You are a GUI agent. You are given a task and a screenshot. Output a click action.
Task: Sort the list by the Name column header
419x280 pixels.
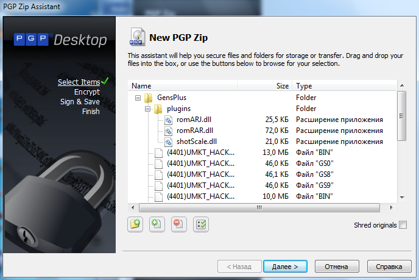pyautogui.click(x=182, y=86)
